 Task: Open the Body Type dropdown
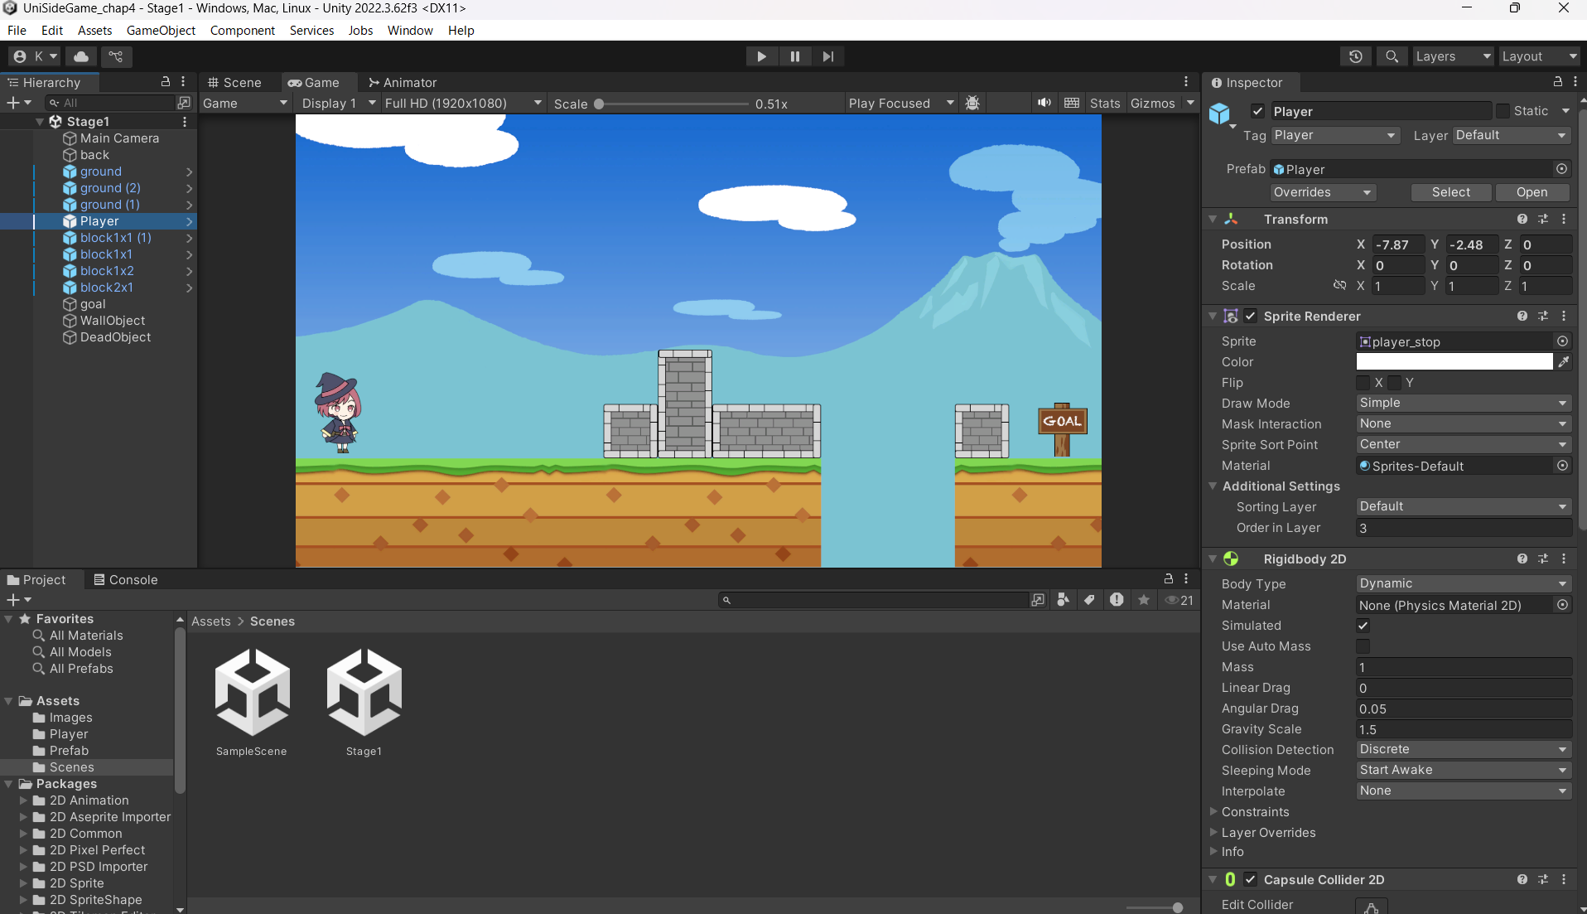(x=1463, y=583)
